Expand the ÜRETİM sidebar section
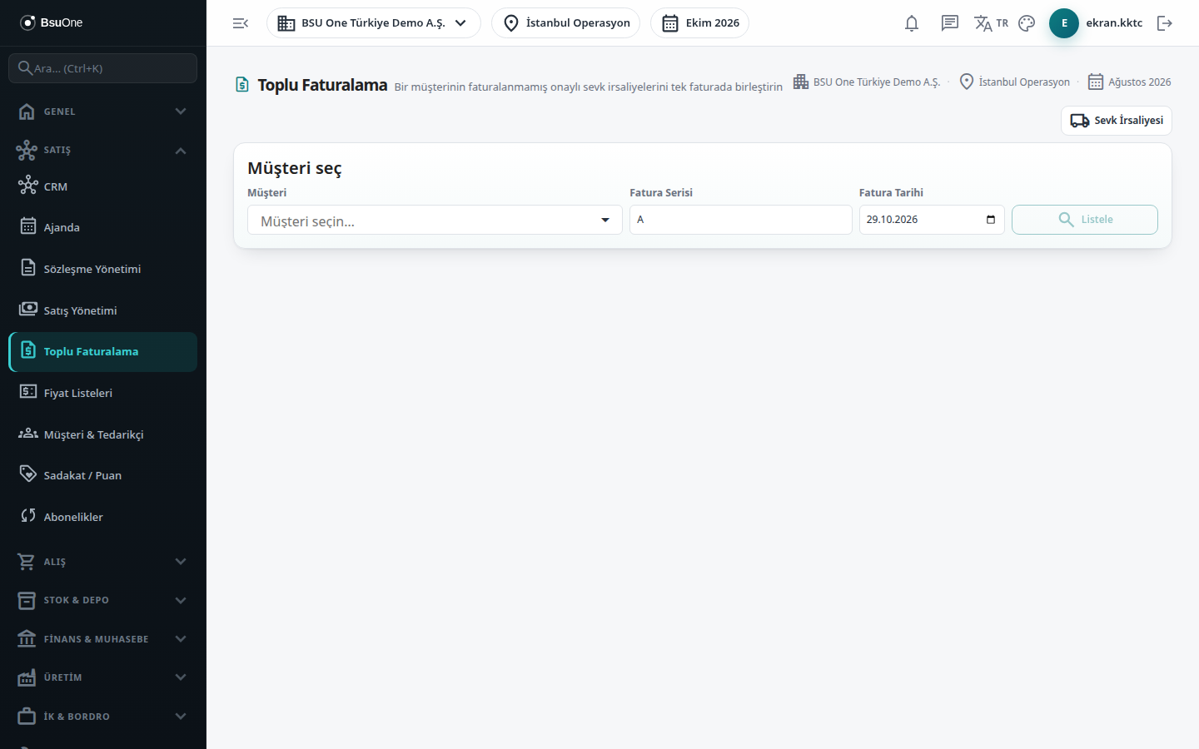1199x749 pixels. (103, 677)
